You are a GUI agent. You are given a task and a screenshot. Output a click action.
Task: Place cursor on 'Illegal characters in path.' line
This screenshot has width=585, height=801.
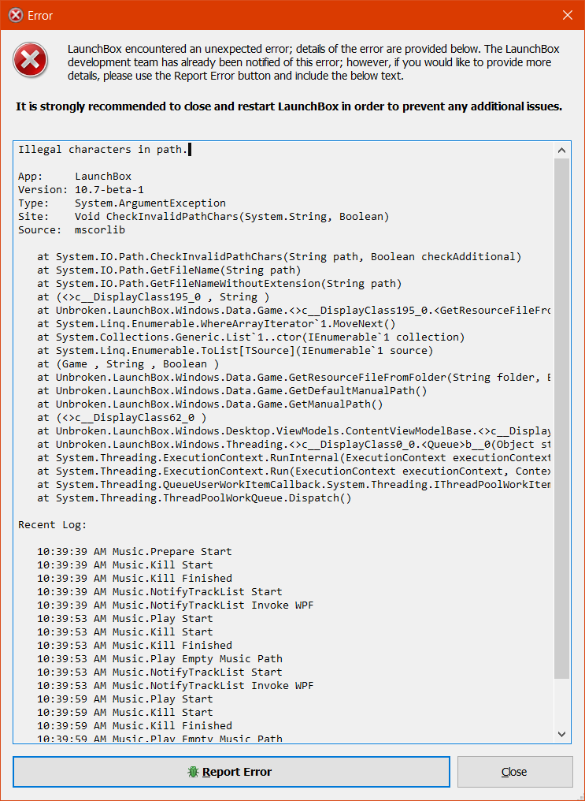pyautogui.click(x=103, y=150)
